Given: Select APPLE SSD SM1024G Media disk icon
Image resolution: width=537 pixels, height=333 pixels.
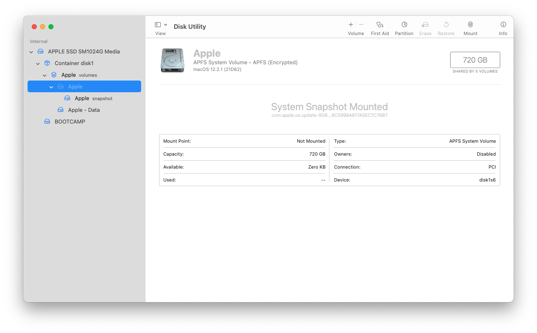Looking at the screenshot, I should click(41, 51).
